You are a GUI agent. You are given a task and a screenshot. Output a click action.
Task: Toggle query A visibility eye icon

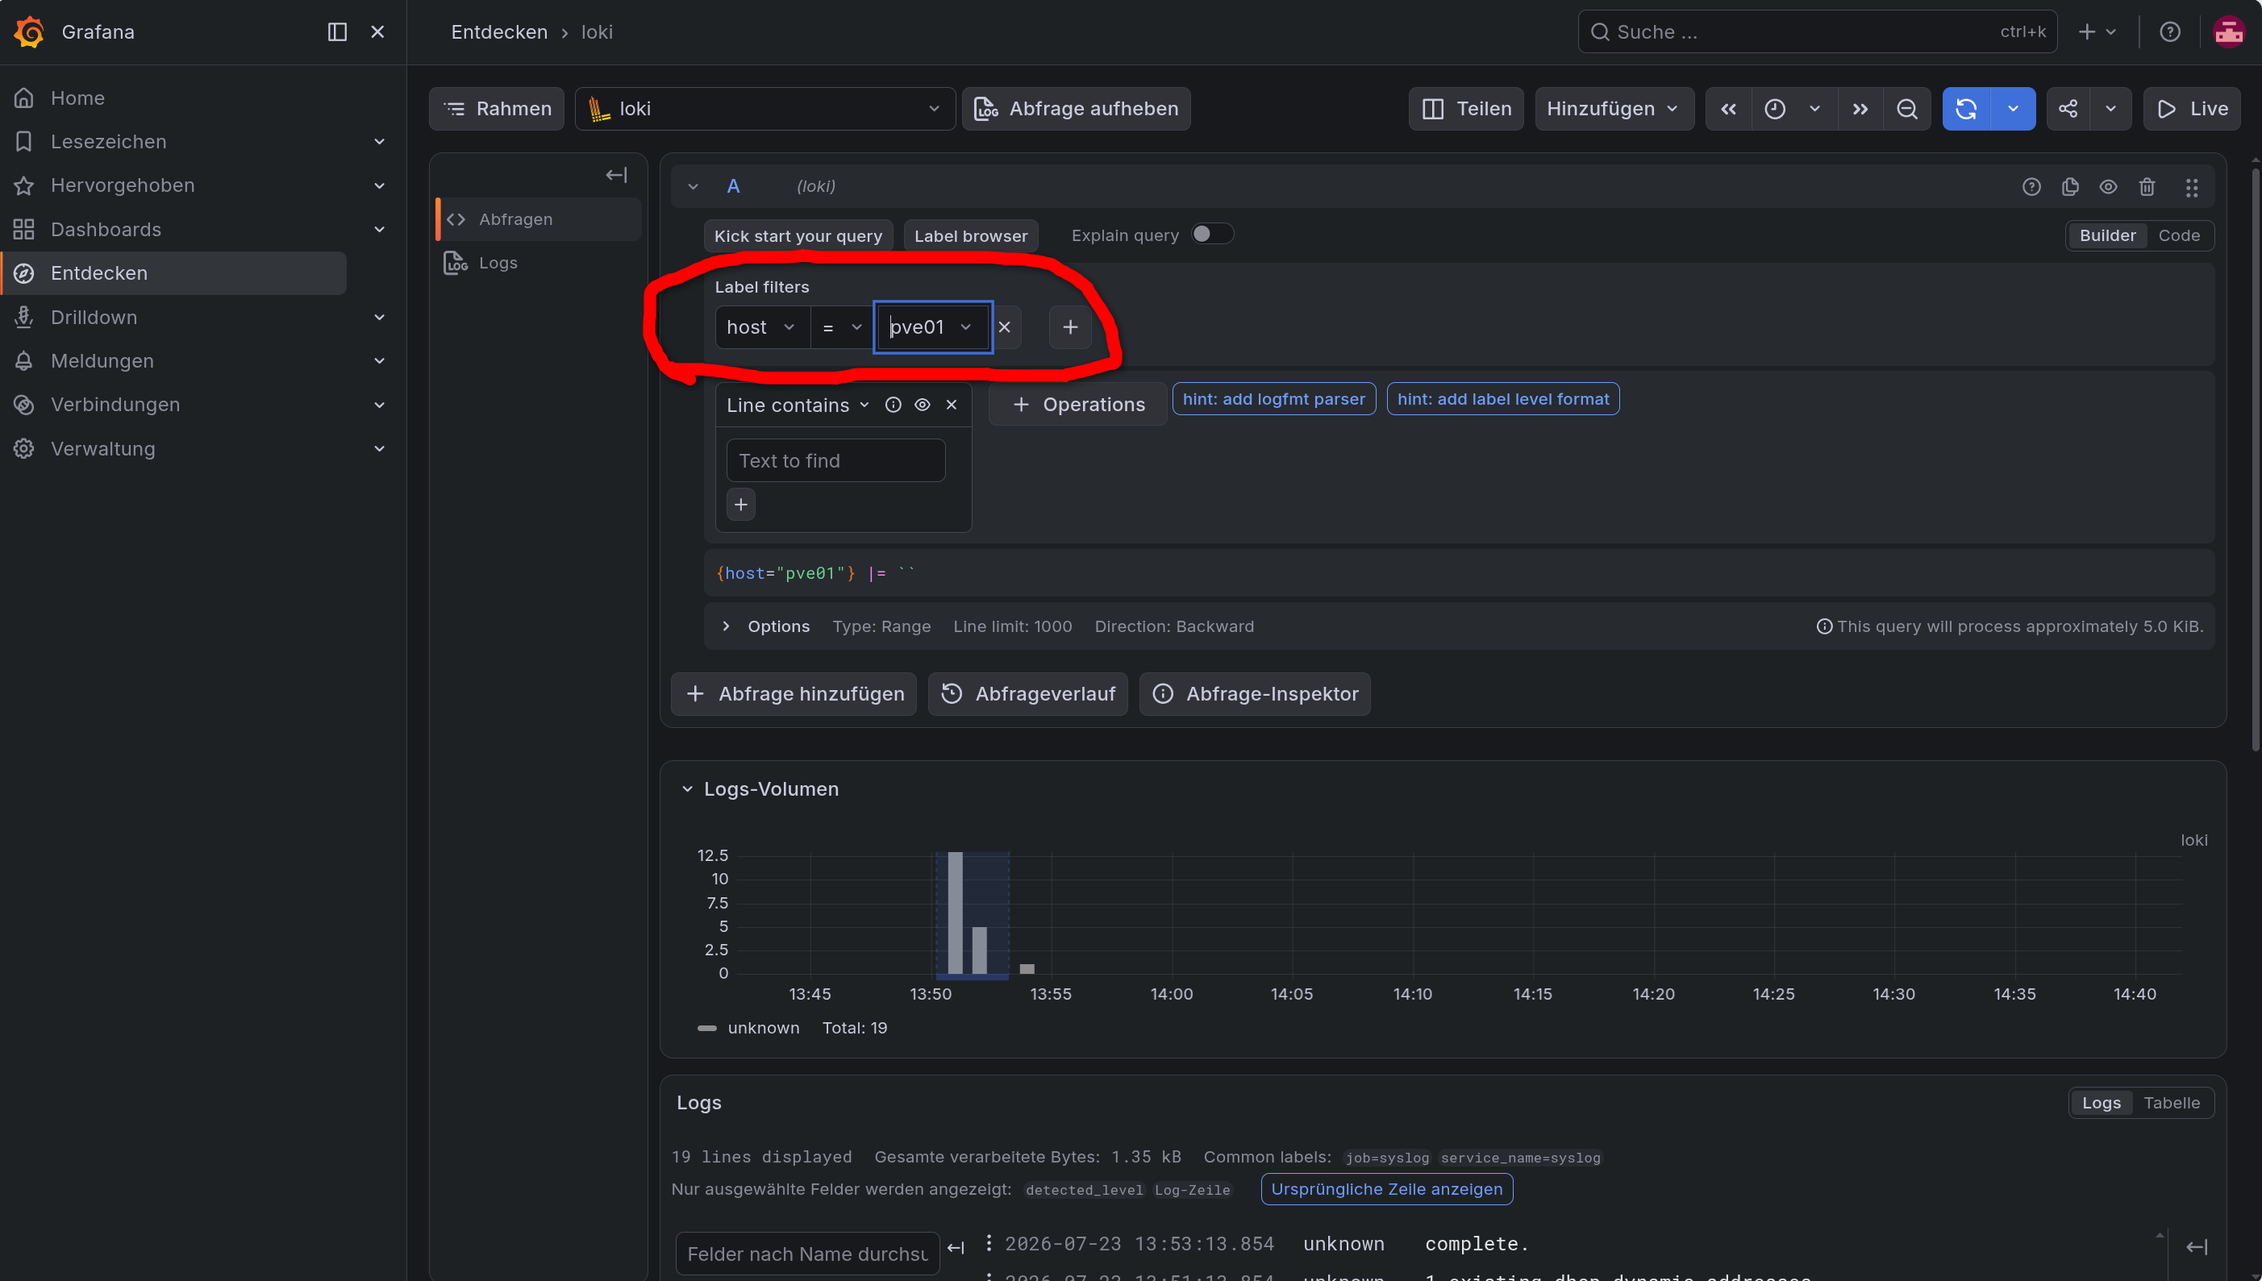(x=2108, y=186)
